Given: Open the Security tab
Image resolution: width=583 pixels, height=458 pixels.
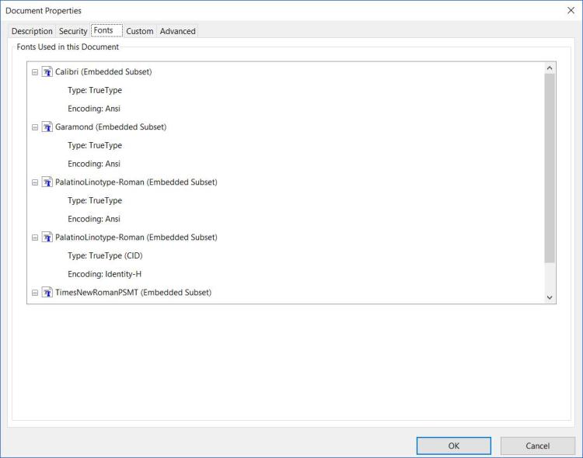Looking at the screenshot, I should (73, 31).
